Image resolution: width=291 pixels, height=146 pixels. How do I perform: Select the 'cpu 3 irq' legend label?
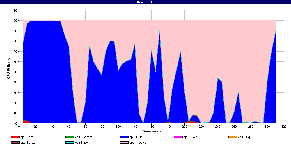coord(244,137)
